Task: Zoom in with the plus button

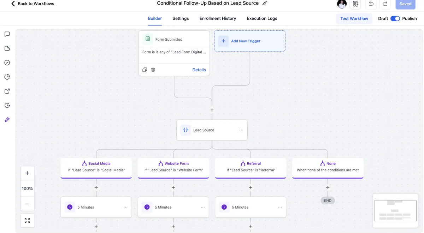Action: [x=27, y=173]
